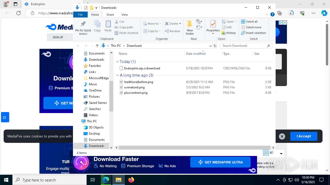
Task: Open Edge downloads icon in browser toolbar
Action: pos(291,13)
